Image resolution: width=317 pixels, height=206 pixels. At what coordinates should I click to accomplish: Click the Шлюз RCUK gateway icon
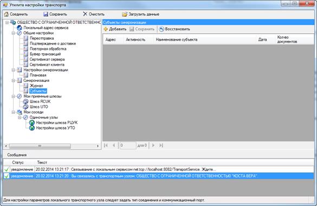coord(25,101)
